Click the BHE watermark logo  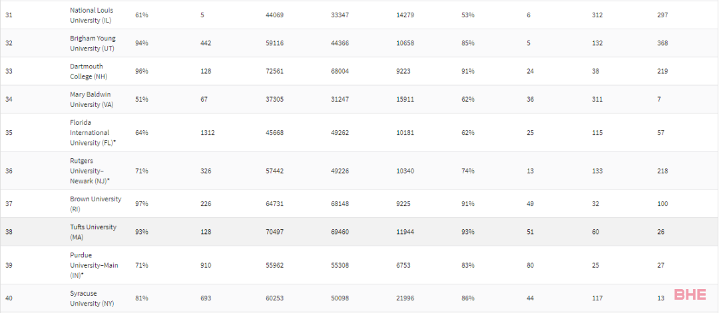tap(690, 294)
